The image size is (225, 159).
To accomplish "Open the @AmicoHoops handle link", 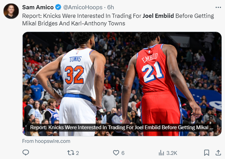I will [x=83, y=7].
